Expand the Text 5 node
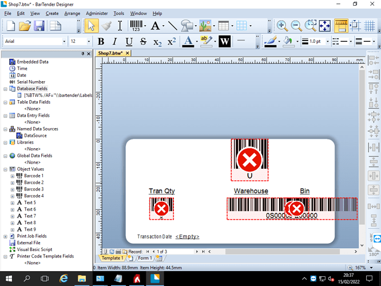The width and height of the screenshot is (381, 286). pos(13,203)
